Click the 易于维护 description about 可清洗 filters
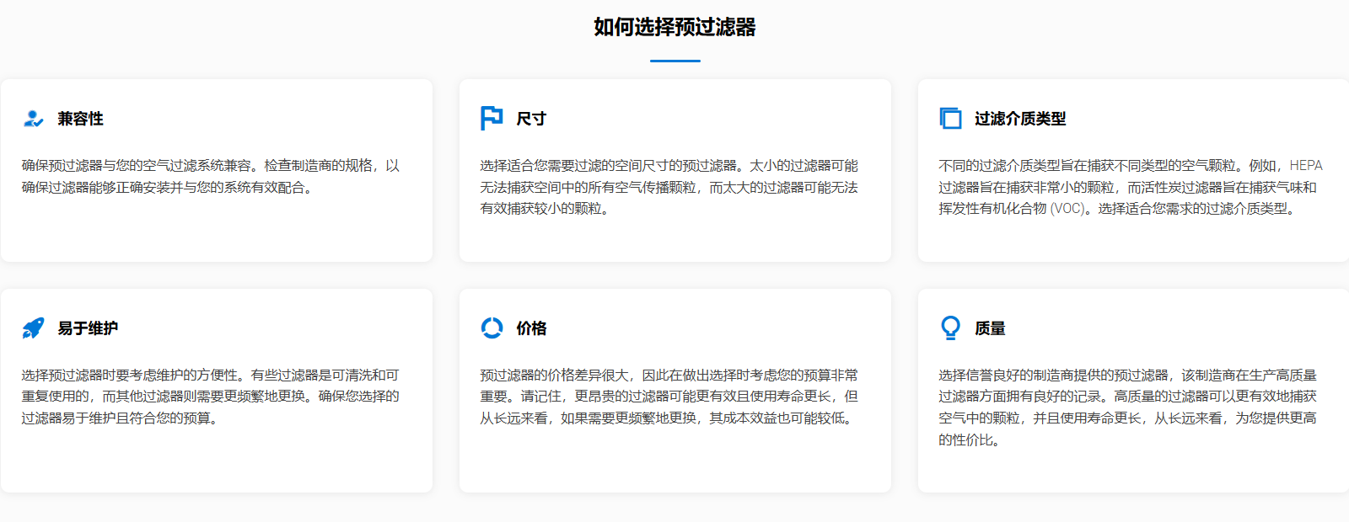 (x=211, y=397)
